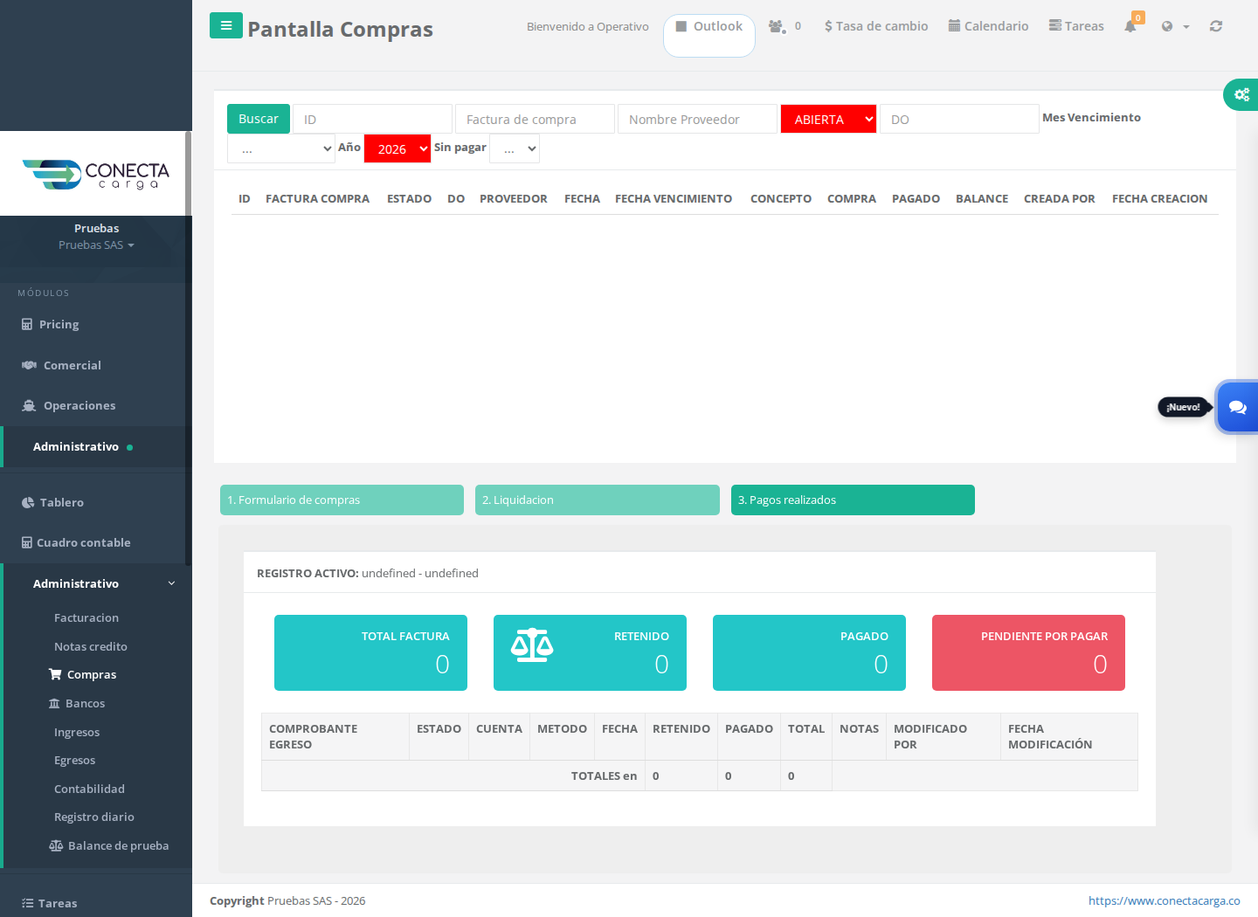Collapse the Administrativo submenu chevron
The height and width of the screenshot is (917, 1258).
pyautogui.click(x=171, y=583)
